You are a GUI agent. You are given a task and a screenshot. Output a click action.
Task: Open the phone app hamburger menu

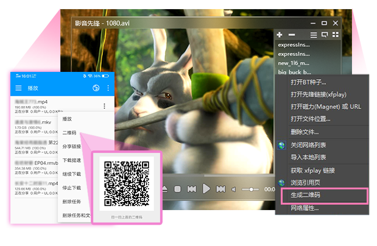coord(18,88)
